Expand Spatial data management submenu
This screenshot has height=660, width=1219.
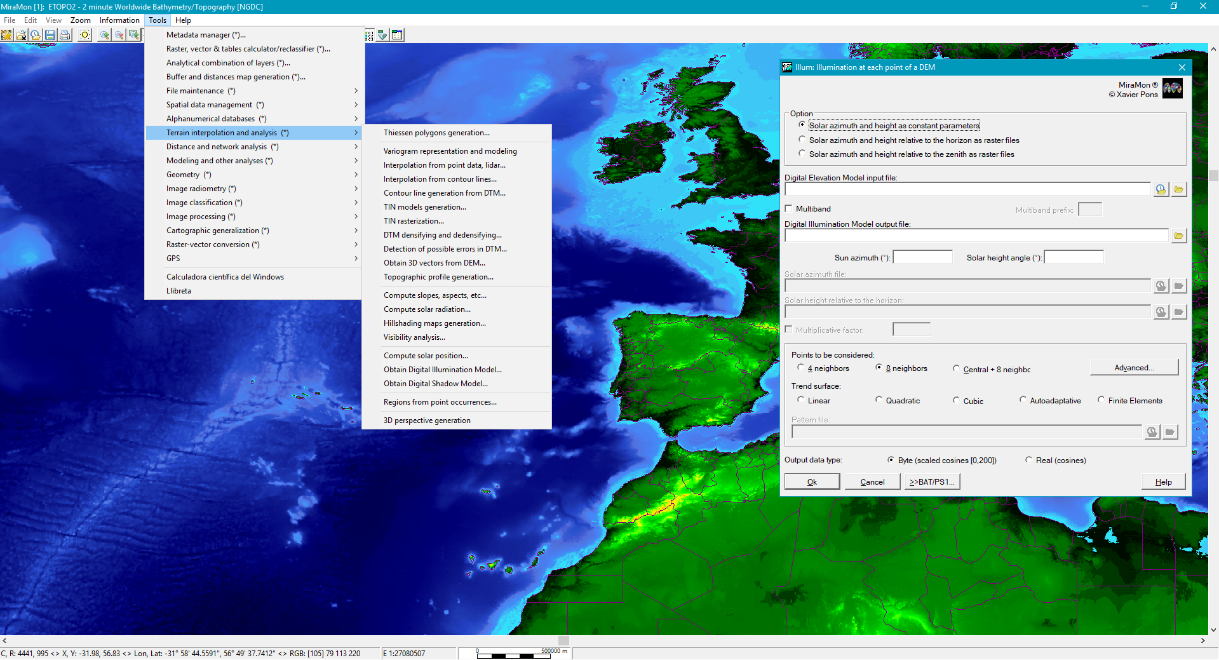coord(254,105)
